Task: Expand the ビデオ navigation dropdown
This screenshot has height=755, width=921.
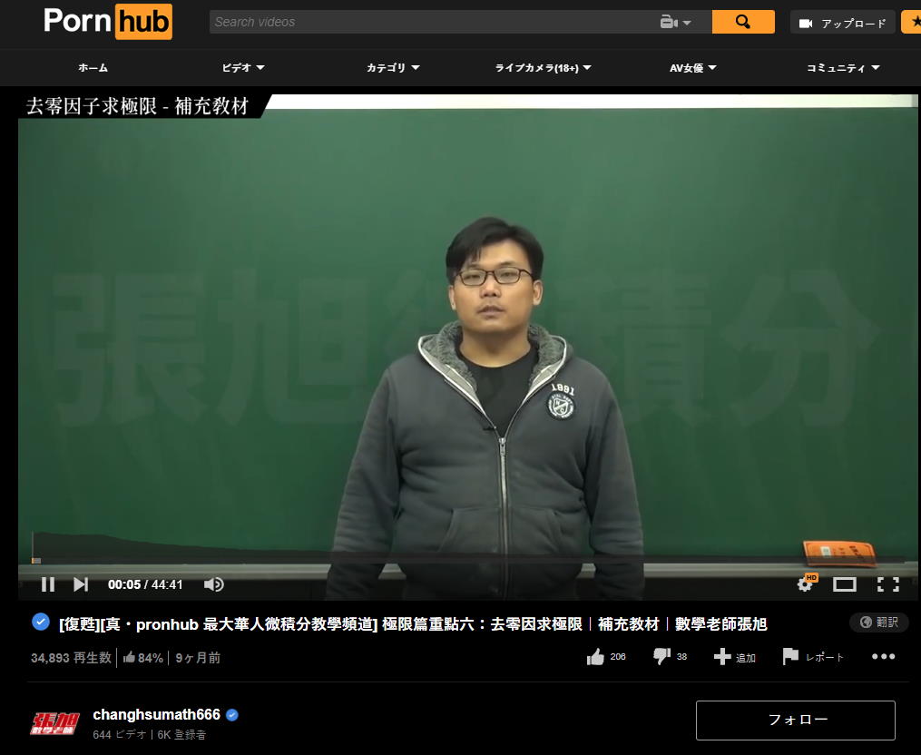Action: coord(243,68)
